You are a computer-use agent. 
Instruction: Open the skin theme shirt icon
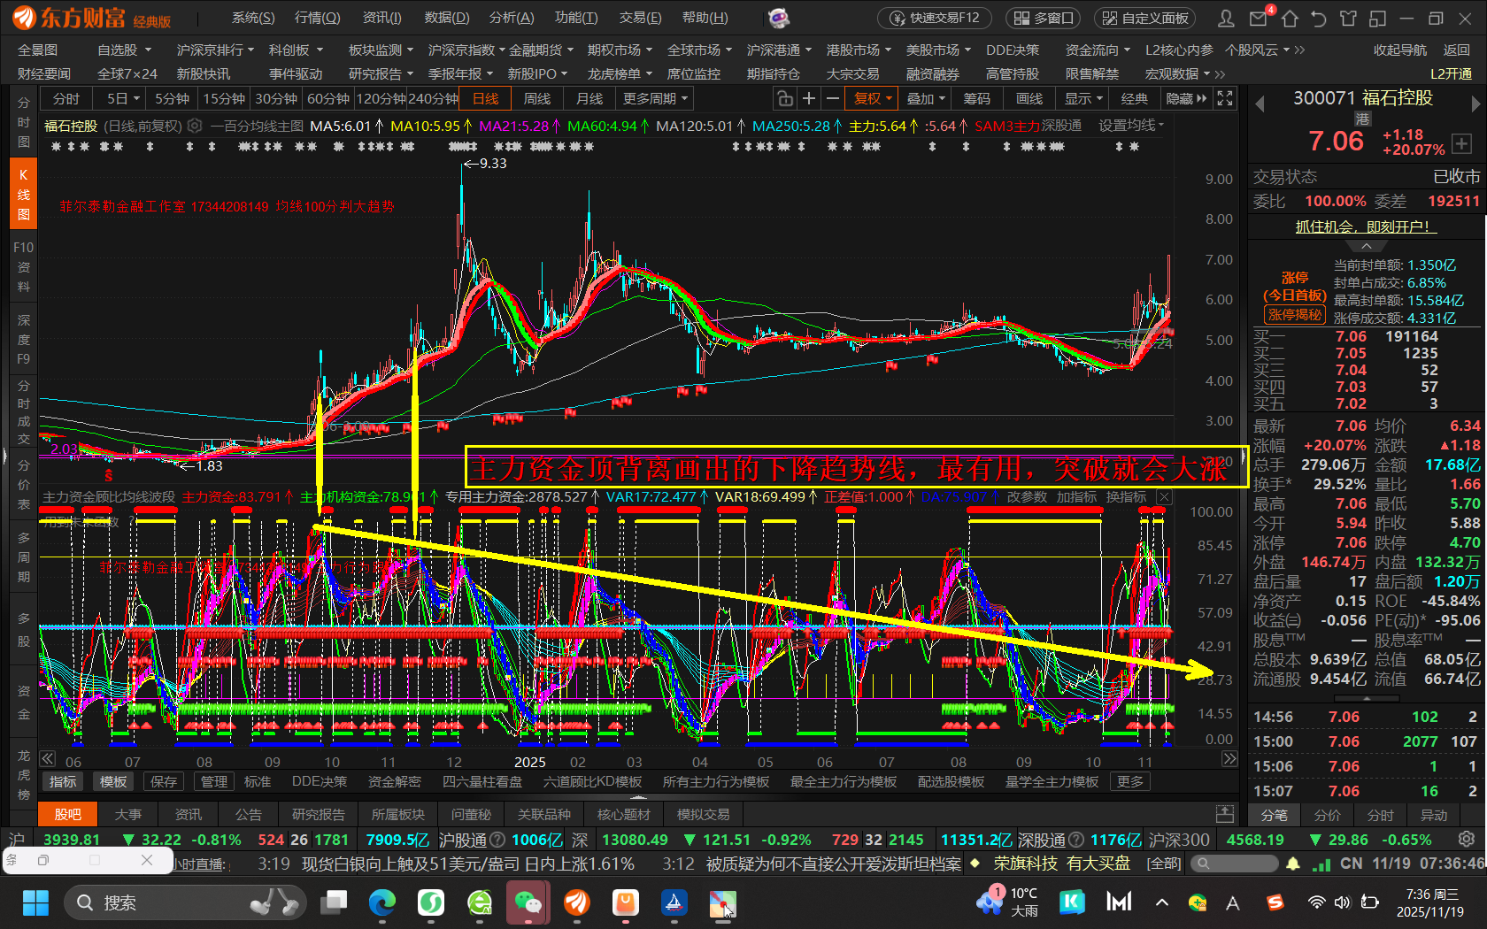point(1348,18)
